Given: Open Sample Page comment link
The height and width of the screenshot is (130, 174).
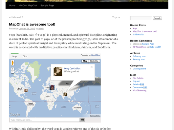Looking at the screenshot, I should tap(148, 44).
